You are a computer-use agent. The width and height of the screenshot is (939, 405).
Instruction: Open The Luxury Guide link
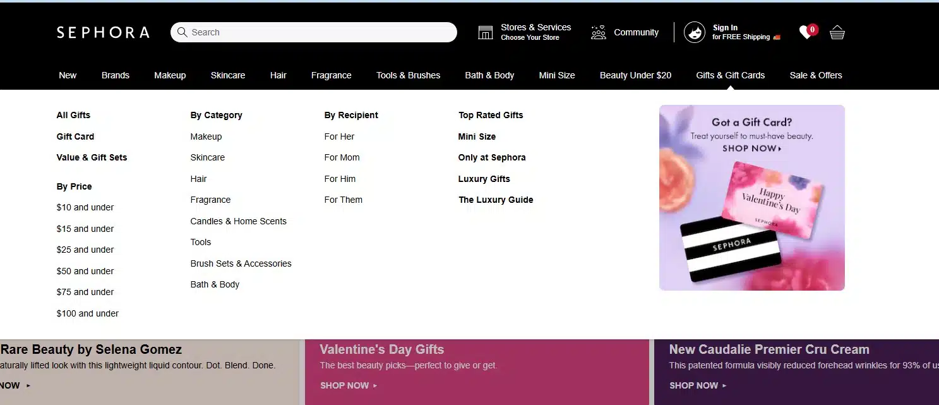click(x=496, y=200)
